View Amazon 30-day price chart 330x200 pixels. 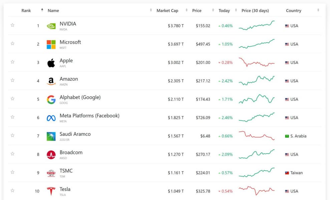tap(257, 81)
